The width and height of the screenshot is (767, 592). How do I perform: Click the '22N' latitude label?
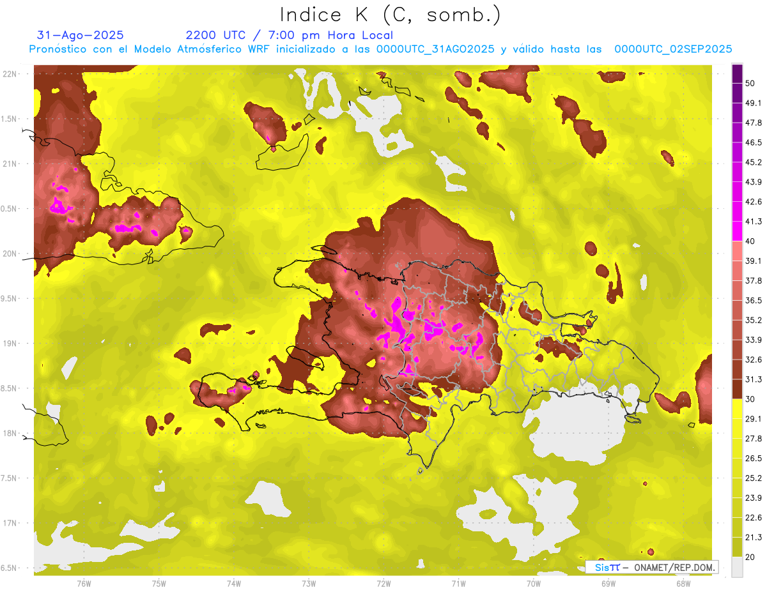(10, 74)
